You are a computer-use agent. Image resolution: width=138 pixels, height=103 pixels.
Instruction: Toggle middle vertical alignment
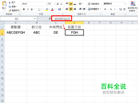(x=71, y=4)
